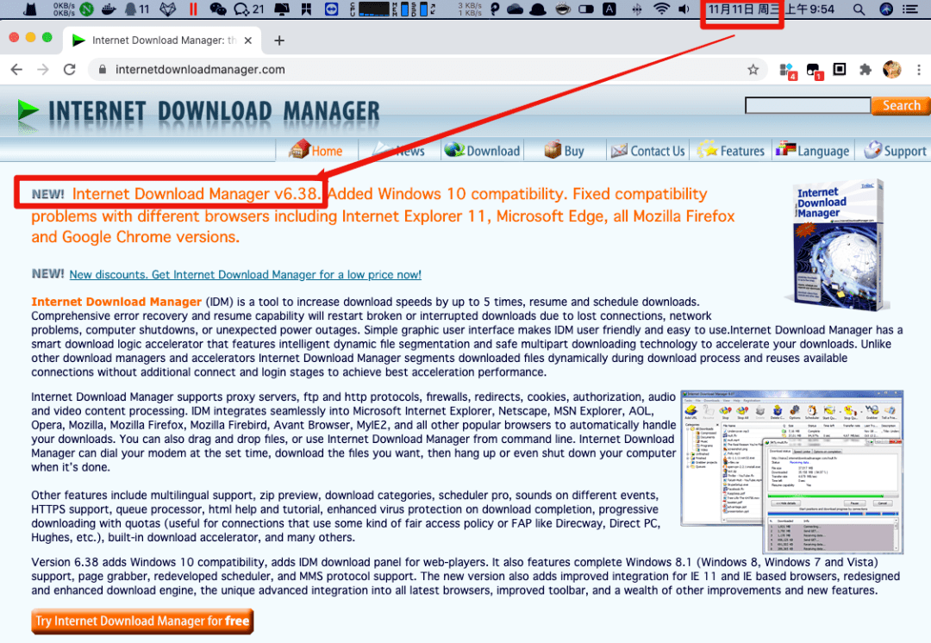
Task: Go back to the previous page
Action: 16,70
